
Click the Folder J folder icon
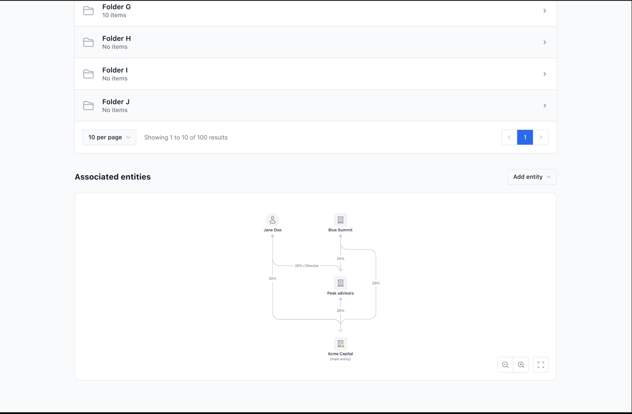tap(89, 106)
